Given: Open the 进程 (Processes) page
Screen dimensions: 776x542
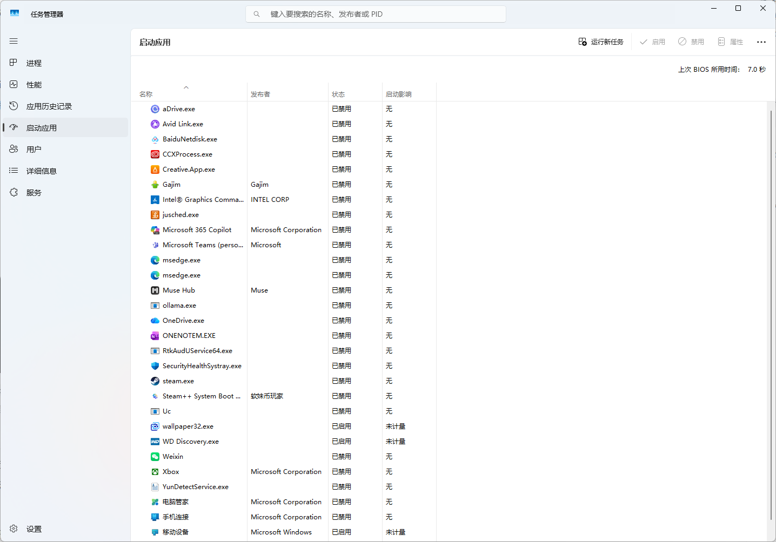Looking at the screenshot, I should click(34, 63).
